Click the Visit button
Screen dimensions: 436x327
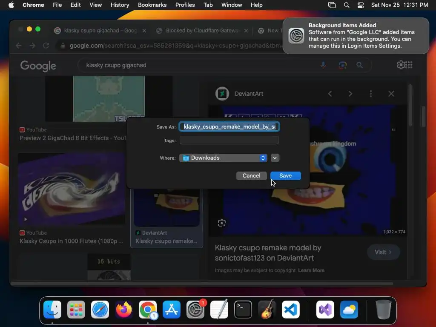(x=384, y=252)
